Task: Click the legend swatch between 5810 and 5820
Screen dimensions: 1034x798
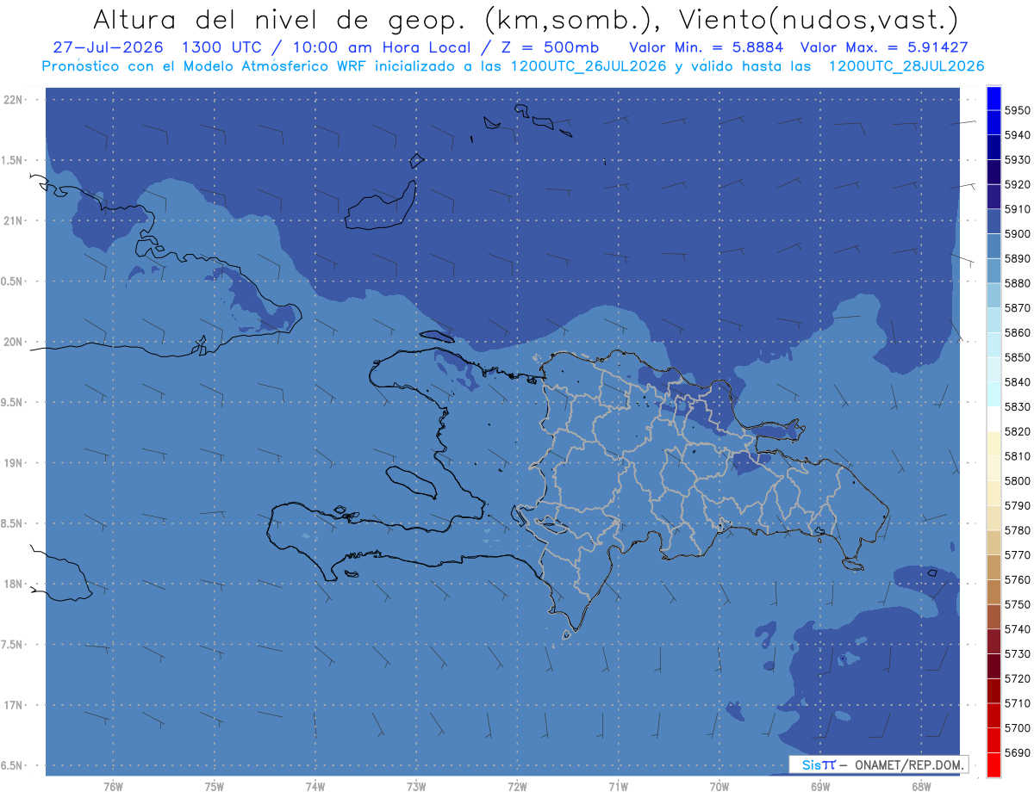Action: tap(993, 443)
